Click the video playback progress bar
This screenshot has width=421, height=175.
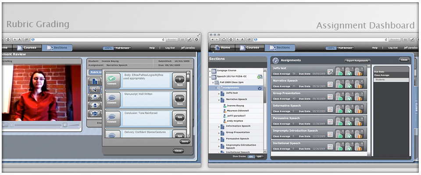click(38, 125)
